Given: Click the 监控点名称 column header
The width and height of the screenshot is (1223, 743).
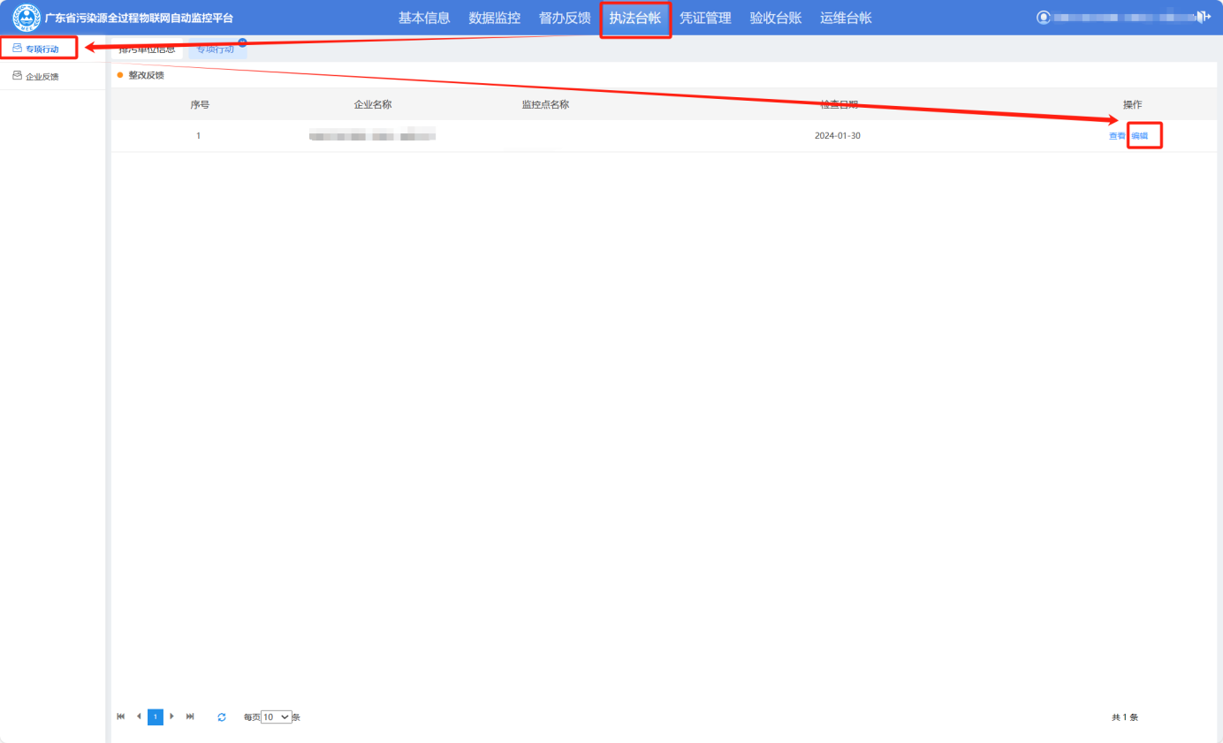Looking at the screenshot, I should (x=545, y=104).
